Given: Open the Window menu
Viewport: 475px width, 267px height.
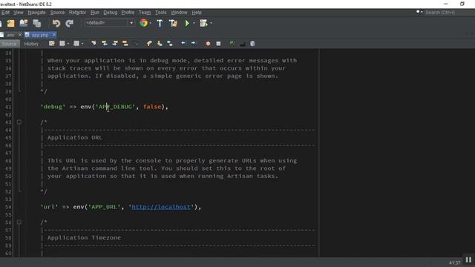Looking at the screenshot, I should (179, 13).
